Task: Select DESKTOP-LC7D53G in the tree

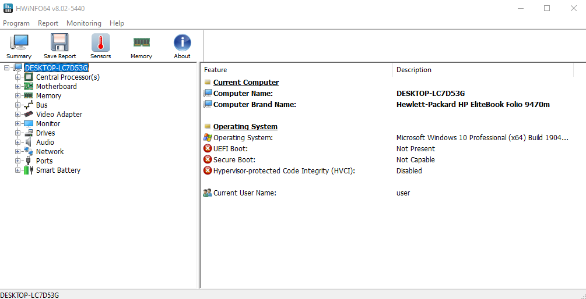Action: [x=57, y=68]
